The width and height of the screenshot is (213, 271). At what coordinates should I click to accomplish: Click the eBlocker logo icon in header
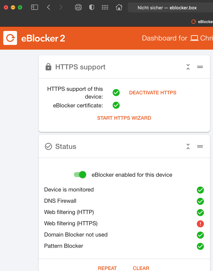10,38
